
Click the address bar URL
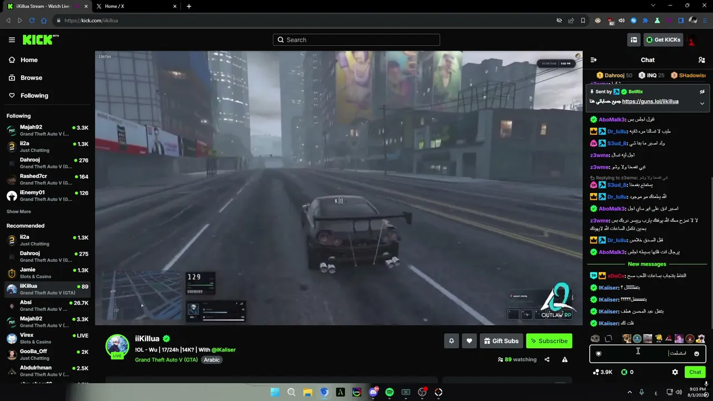tap(91, 21)
